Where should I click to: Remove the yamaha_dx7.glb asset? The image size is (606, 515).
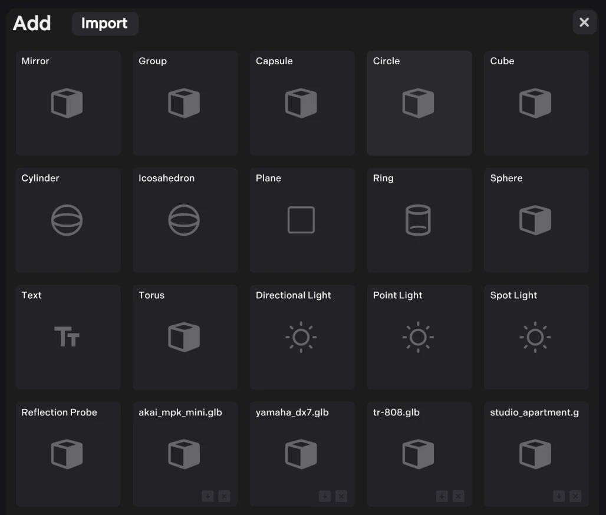[341, 496]
